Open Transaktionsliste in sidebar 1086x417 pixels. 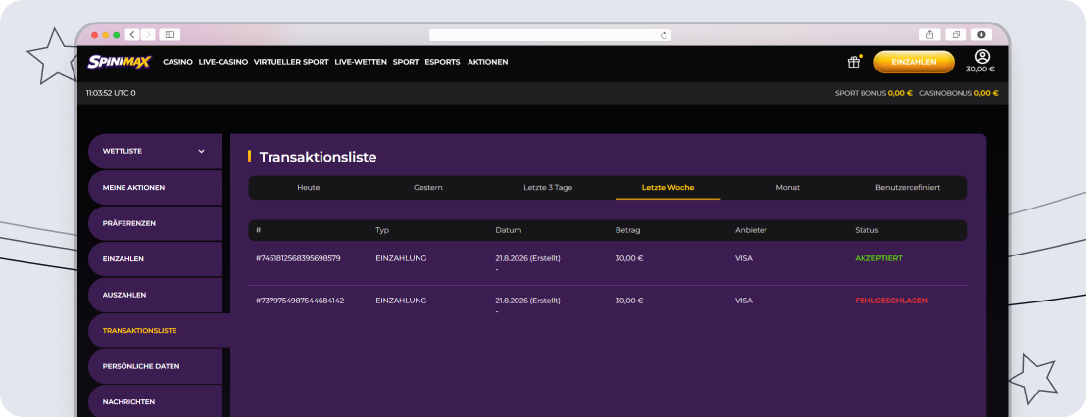click(159, 331)
